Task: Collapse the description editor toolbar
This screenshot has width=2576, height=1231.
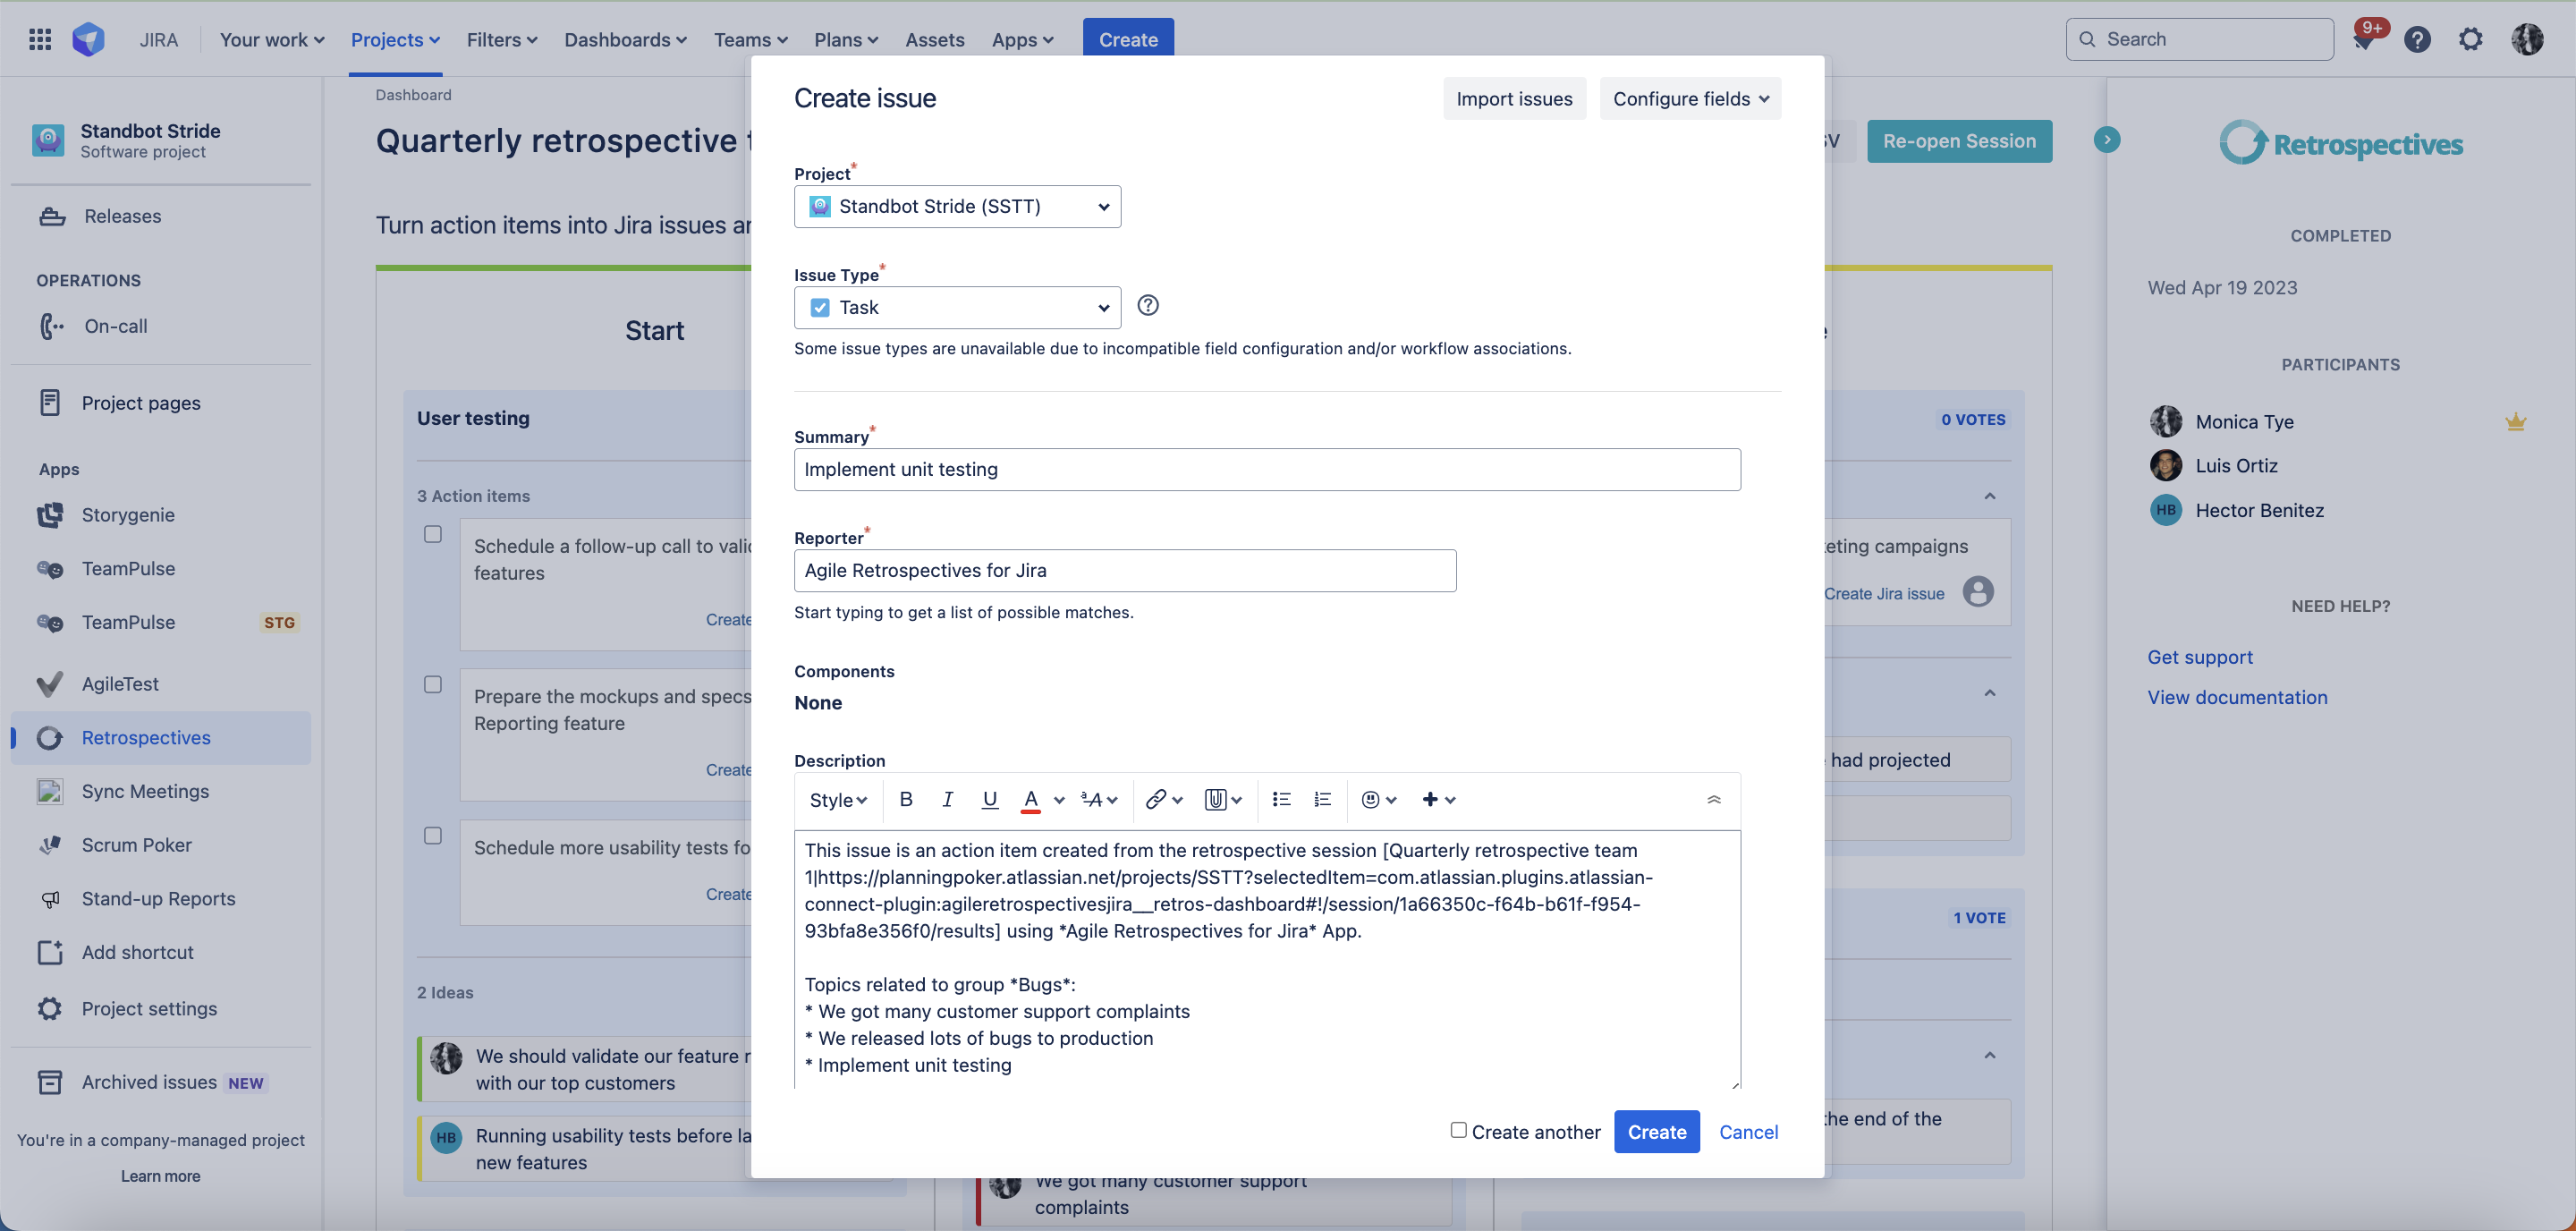Action: click(x=1713, y=799)
